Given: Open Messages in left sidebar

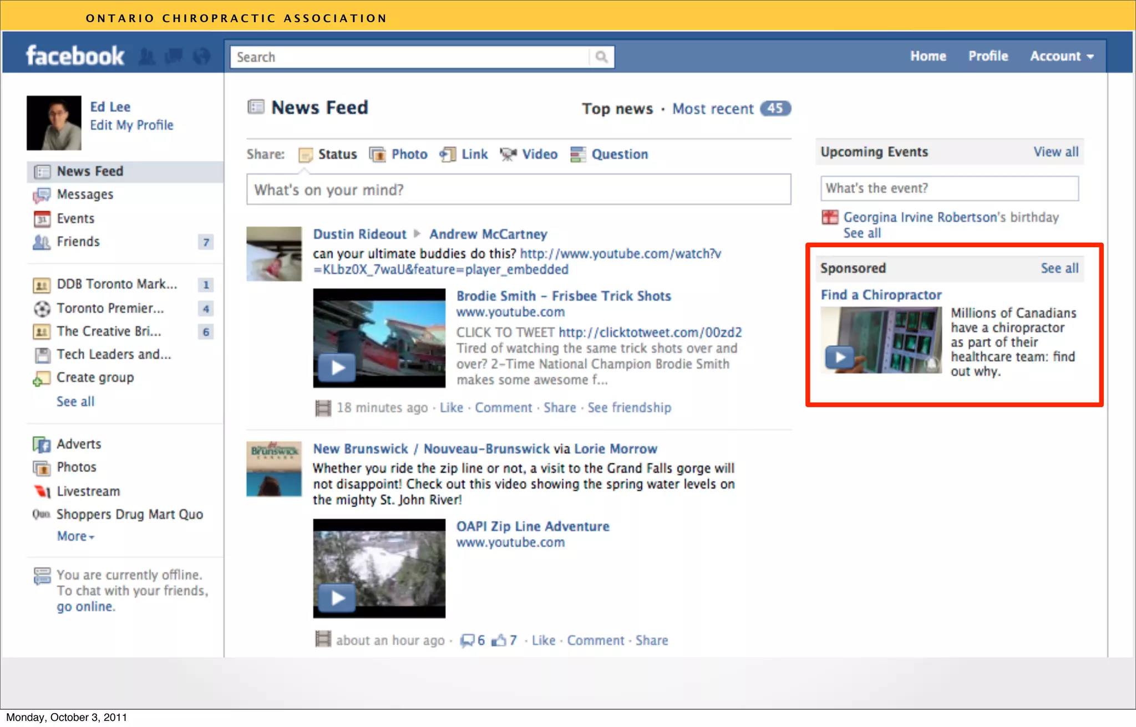Looking at the screenshot, I should 85,194.
